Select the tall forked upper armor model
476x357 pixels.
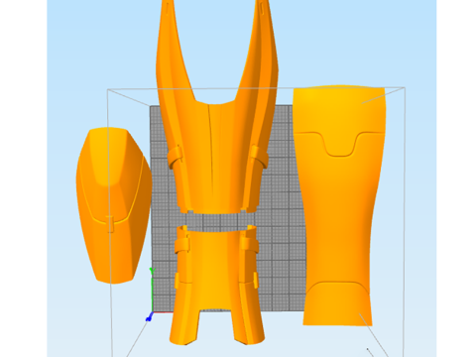pos(216,106)
